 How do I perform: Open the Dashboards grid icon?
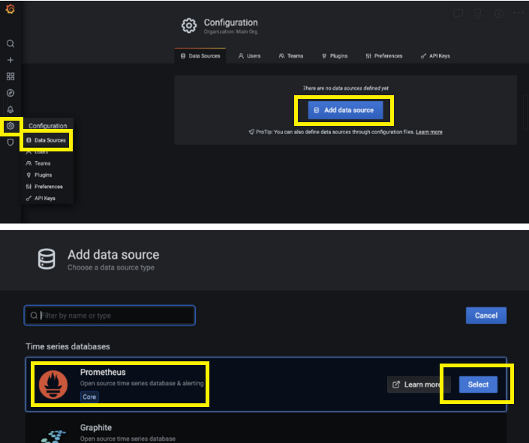click(11, 76)
